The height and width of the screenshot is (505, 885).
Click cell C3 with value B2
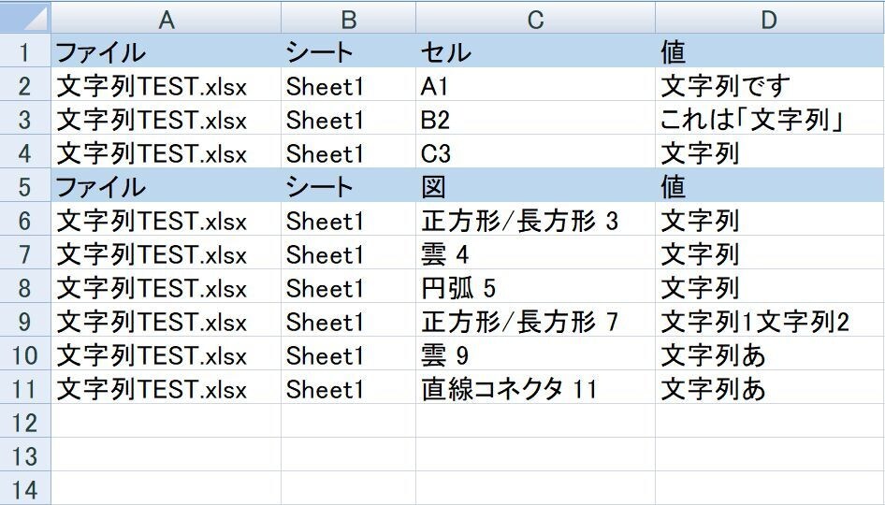coord(536,119)
